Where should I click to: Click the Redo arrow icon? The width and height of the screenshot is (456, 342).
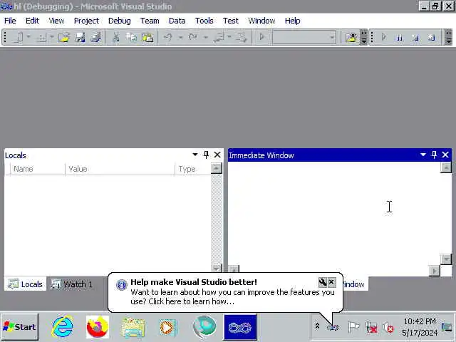tap(192, 37)
